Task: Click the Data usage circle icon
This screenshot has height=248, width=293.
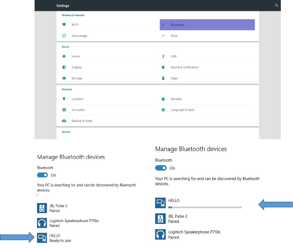Action: coord(64,35)
